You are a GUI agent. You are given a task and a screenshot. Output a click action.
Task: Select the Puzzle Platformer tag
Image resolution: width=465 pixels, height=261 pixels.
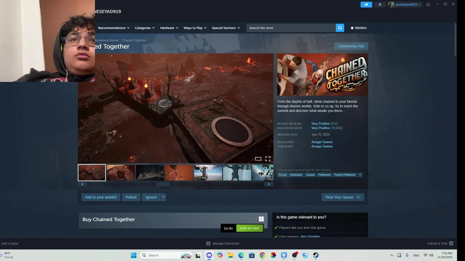pos(345,175)
